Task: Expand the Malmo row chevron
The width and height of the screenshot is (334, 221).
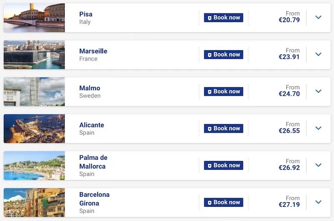Action: coord(319,91)
